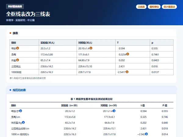Select cell 0.014 in the standardized table
Screen dimensions: 183x137
[165, 134]
